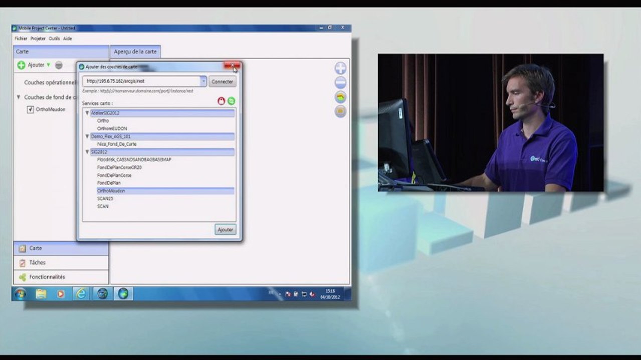Open the Tâches section
The height and width of the screenshot is (360, 641).
[61, 262]
